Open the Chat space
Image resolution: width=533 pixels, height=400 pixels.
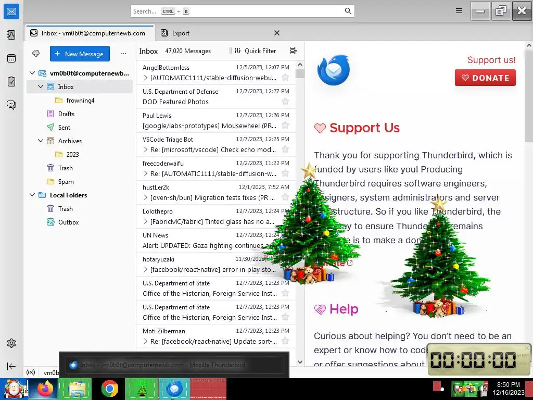point(11,105)
